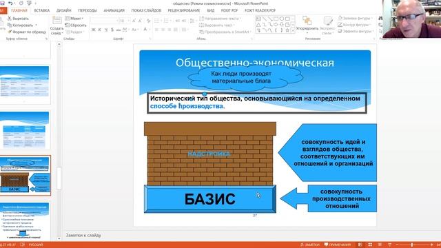This screenshot has width=441, height=248.
Task: Open Раздел (Section) dropdown
Action: [x=74, y=32]
